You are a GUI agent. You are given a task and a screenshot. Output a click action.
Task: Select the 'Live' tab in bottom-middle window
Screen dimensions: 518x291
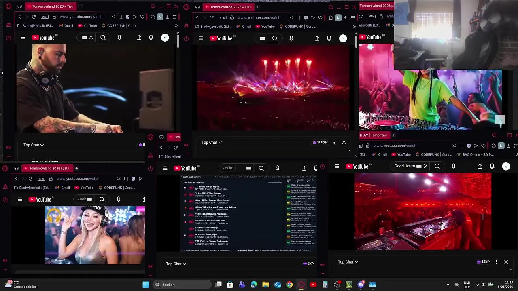(x=174, y=137)
